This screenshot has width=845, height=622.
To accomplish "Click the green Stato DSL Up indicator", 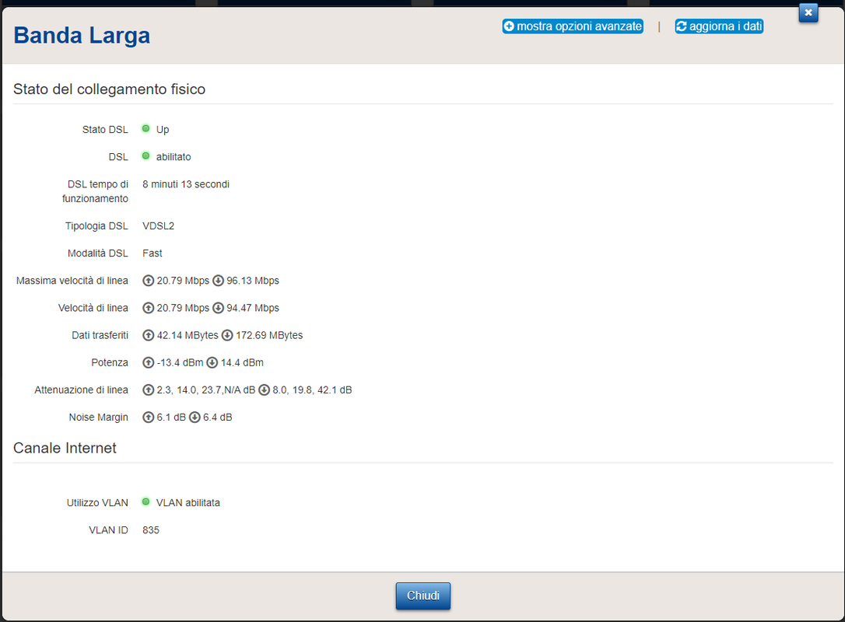I will tap(146, 129).
